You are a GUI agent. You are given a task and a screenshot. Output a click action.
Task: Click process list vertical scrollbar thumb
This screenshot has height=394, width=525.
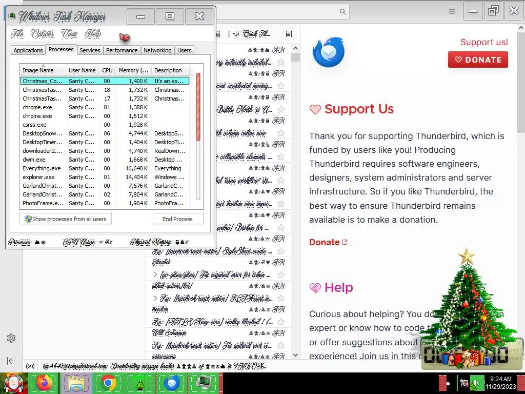pyautogui.click(x=198, y=107)
